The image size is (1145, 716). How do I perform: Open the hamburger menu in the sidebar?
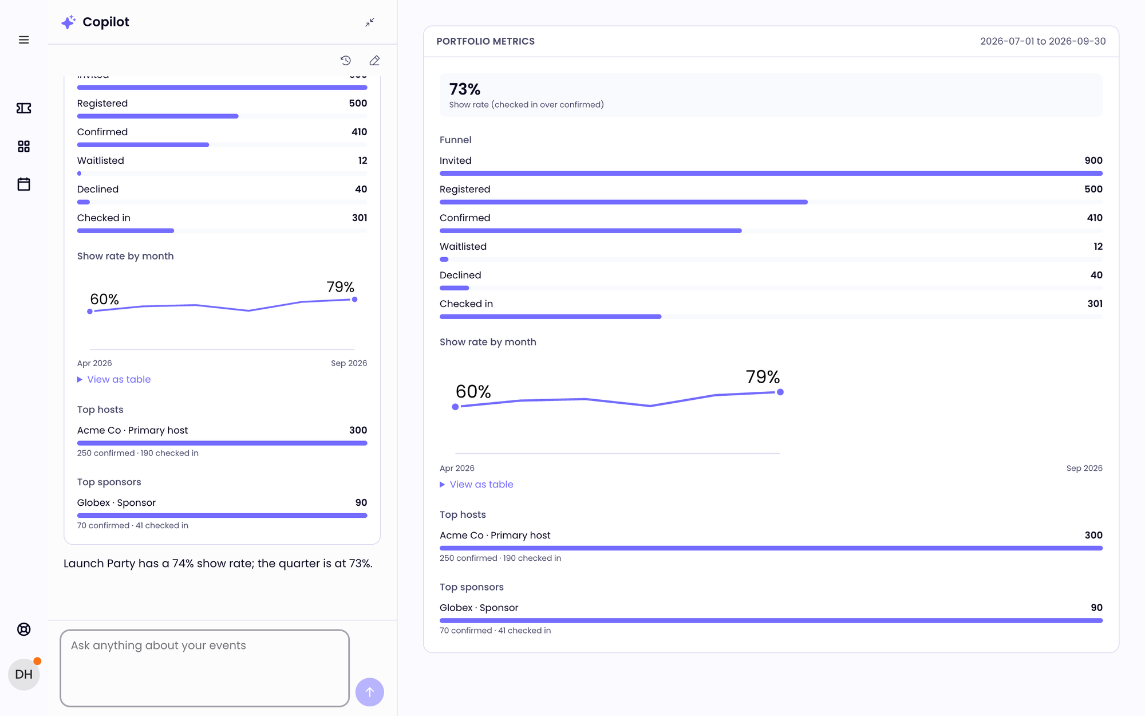(x=23, y=40)
